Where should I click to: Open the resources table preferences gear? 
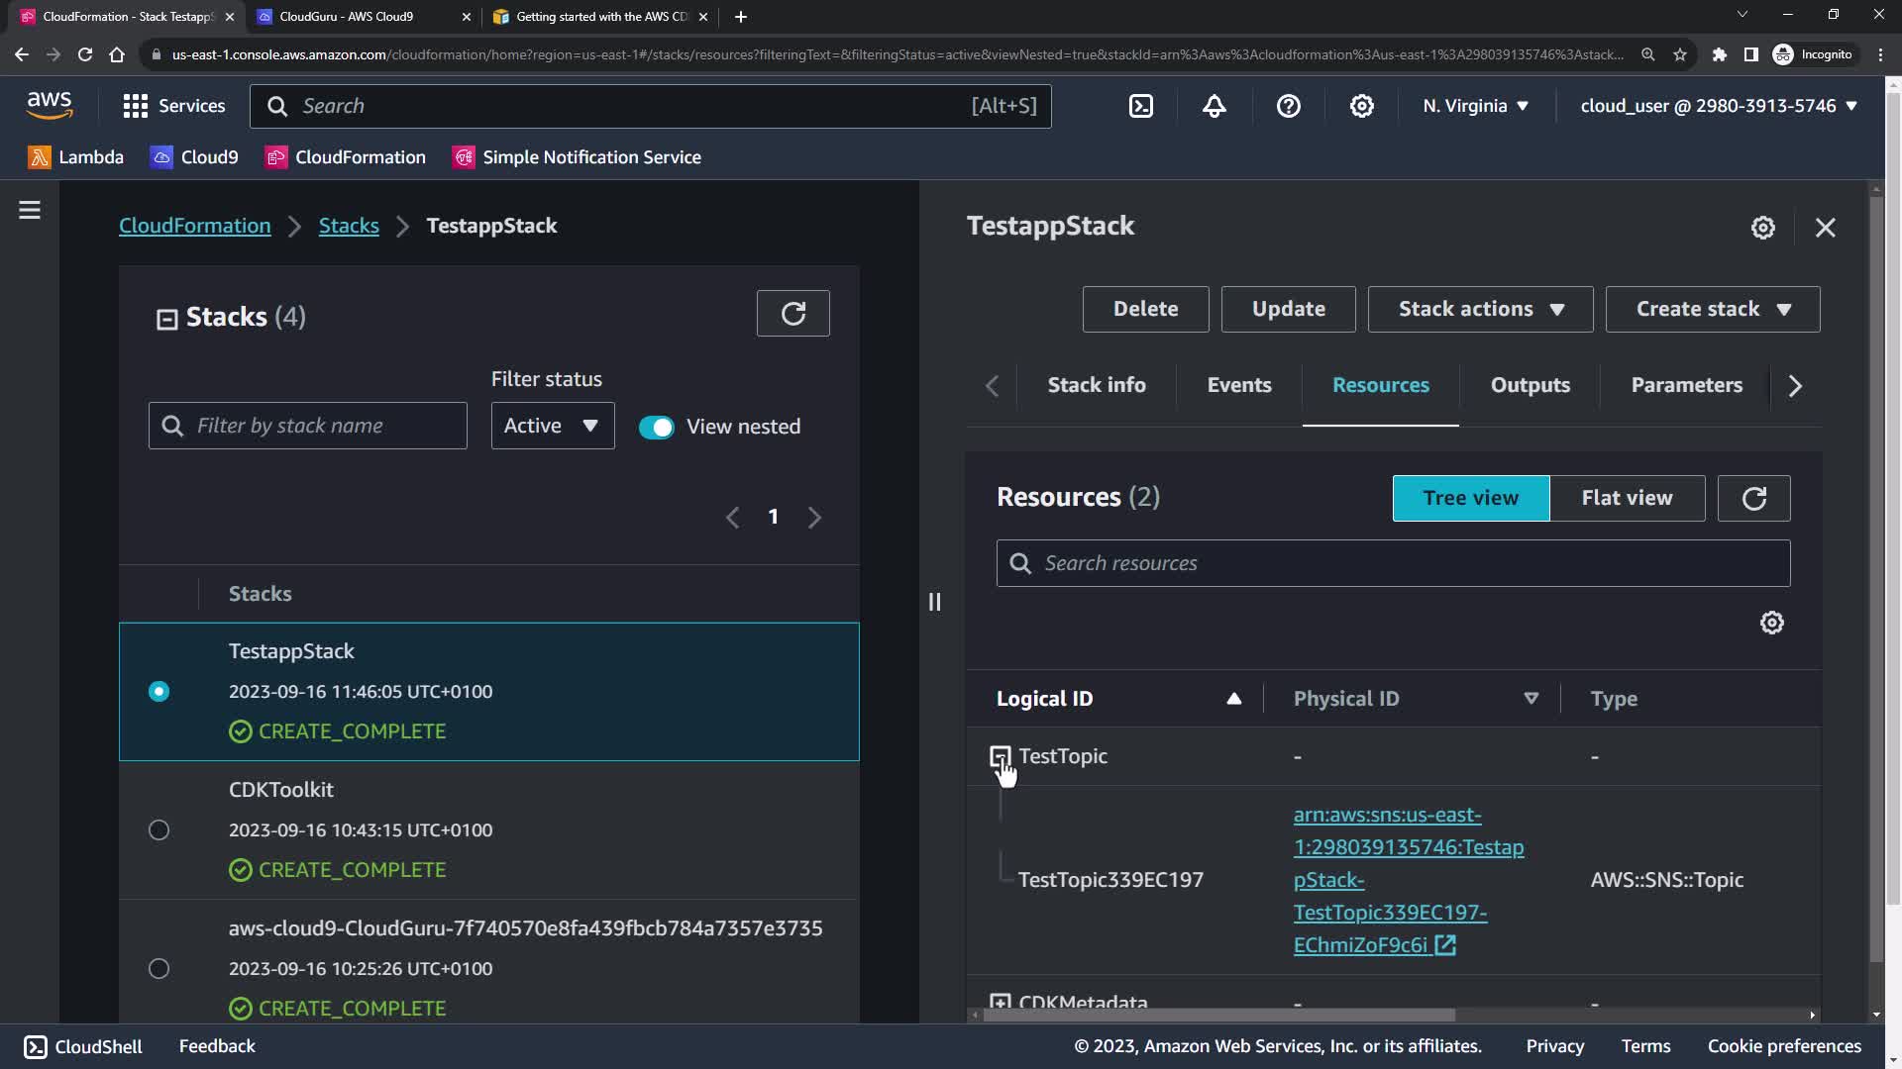1771,623
